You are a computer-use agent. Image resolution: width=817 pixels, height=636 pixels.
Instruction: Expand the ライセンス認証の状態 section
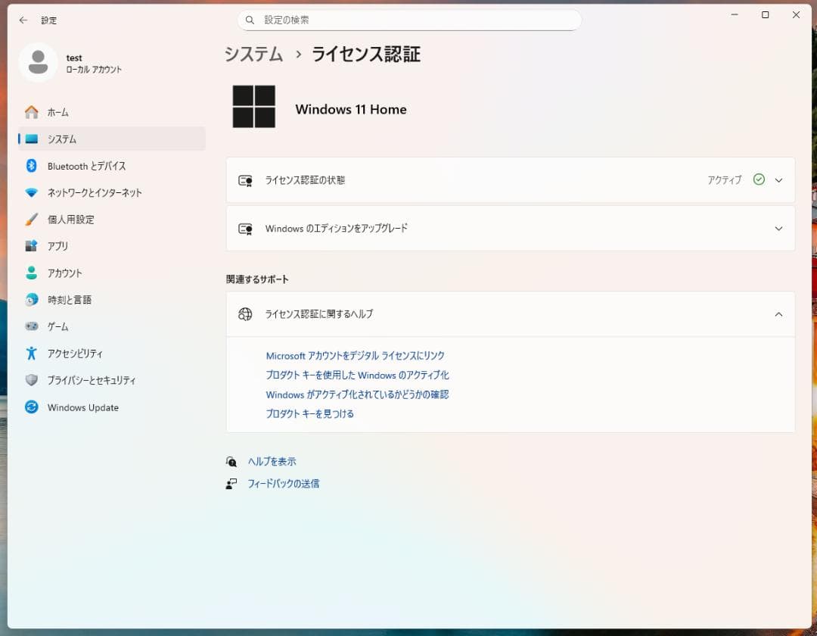(x=778, y=180)
